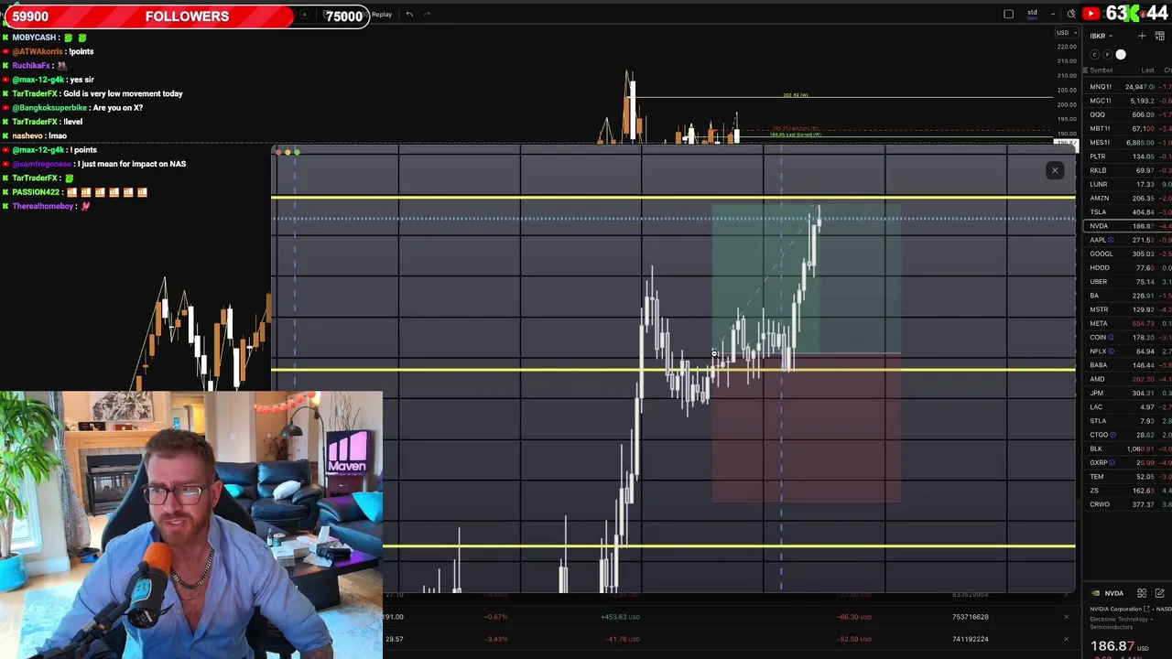The image size is (1172, 659).
Task: Open the std layout save dropdown
Action: (1052, 14)
